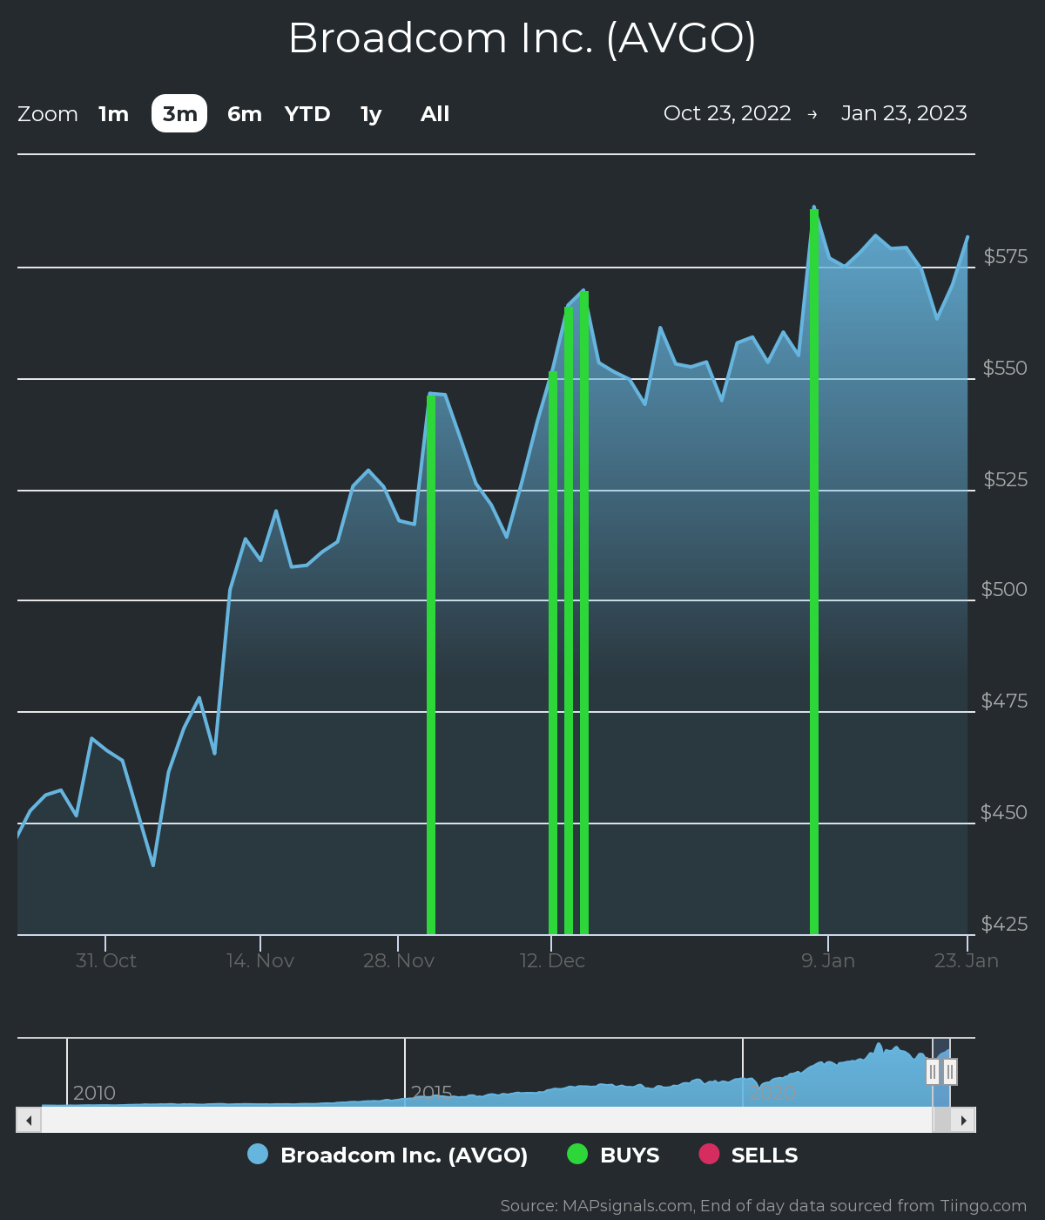The image size is (1045, 1220).
Task: Click the $450 axis label
Action: (1005, 812)
